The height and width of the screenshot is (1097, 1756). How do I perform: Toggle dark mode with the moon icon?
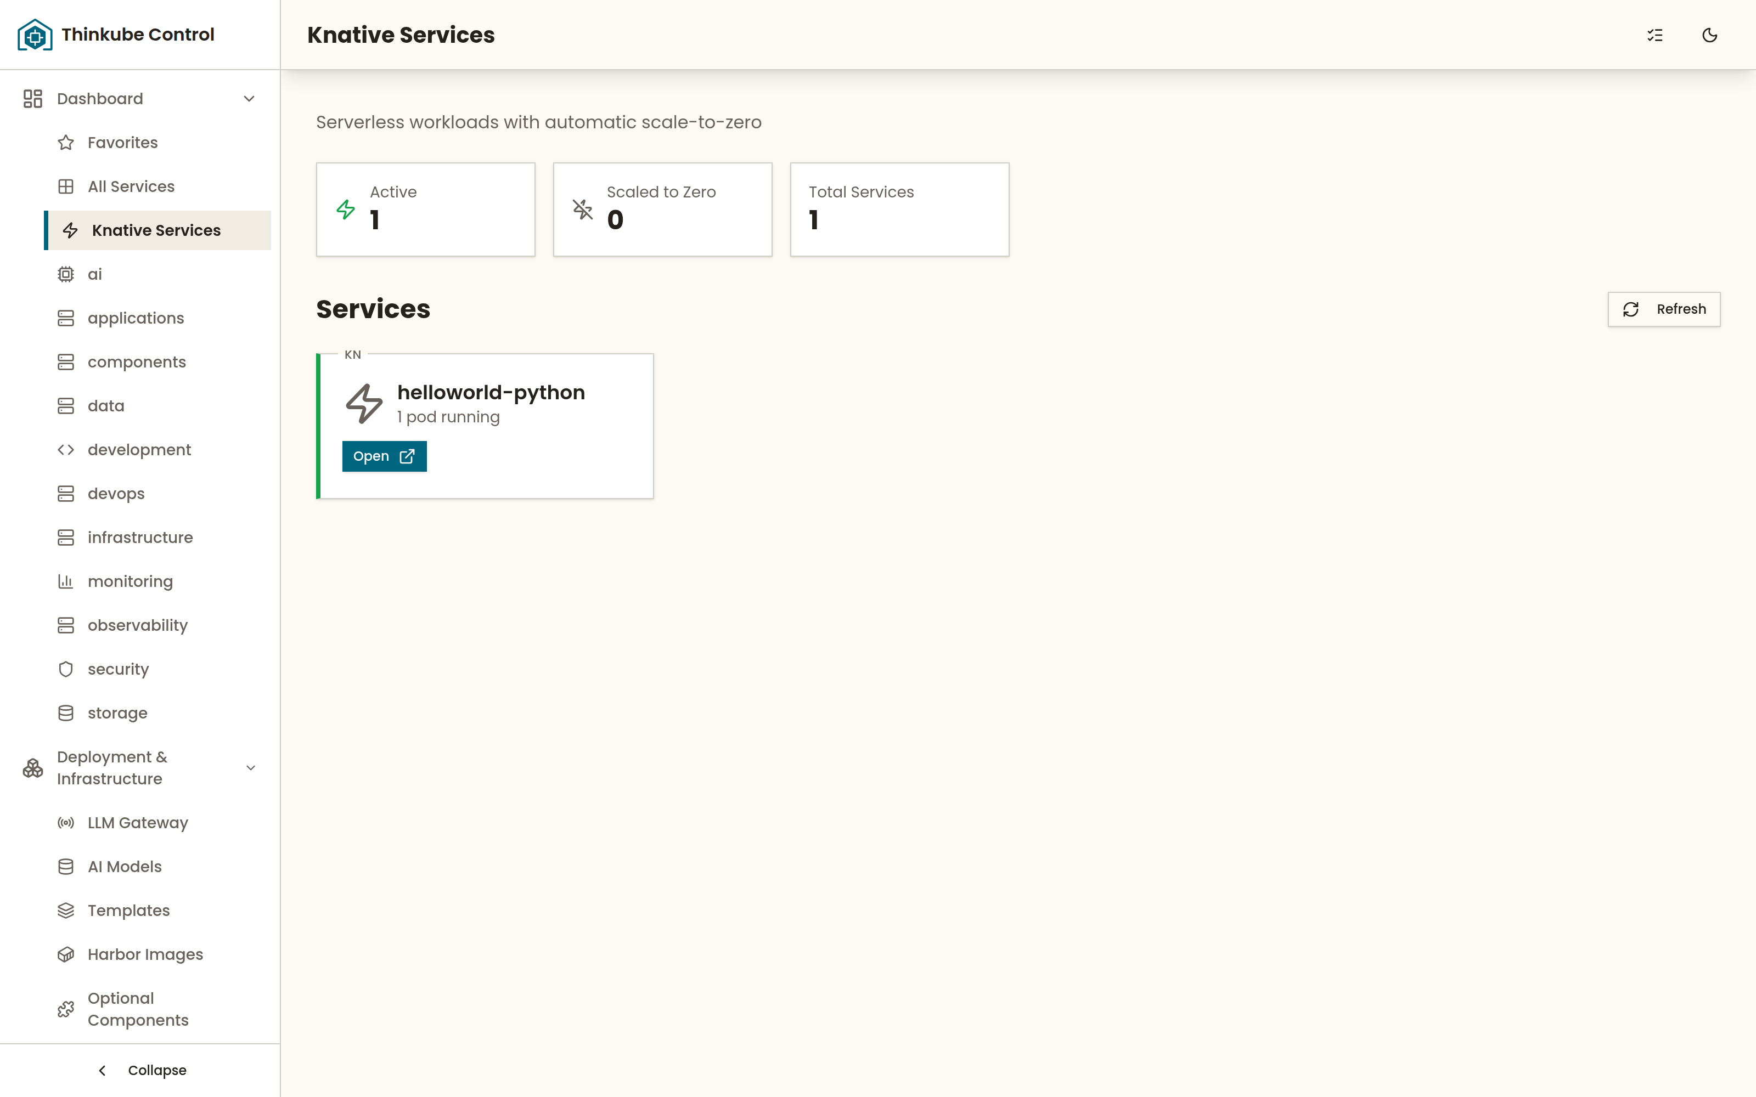click(1709, 35)
